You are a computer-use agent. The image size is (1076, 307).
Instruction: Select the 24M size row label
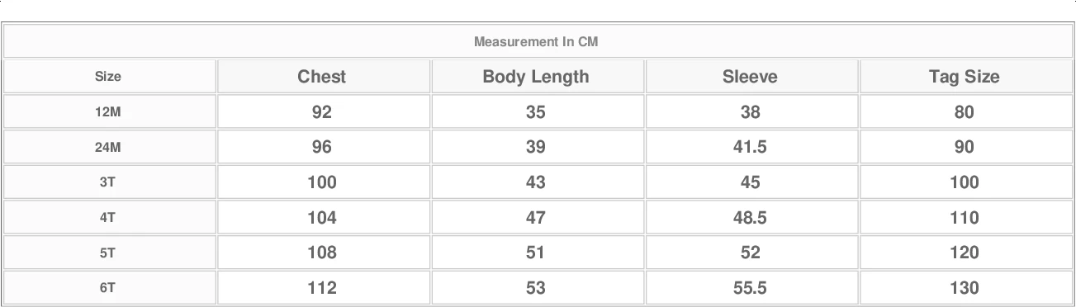pyautogui.click(x=108, y=148)
